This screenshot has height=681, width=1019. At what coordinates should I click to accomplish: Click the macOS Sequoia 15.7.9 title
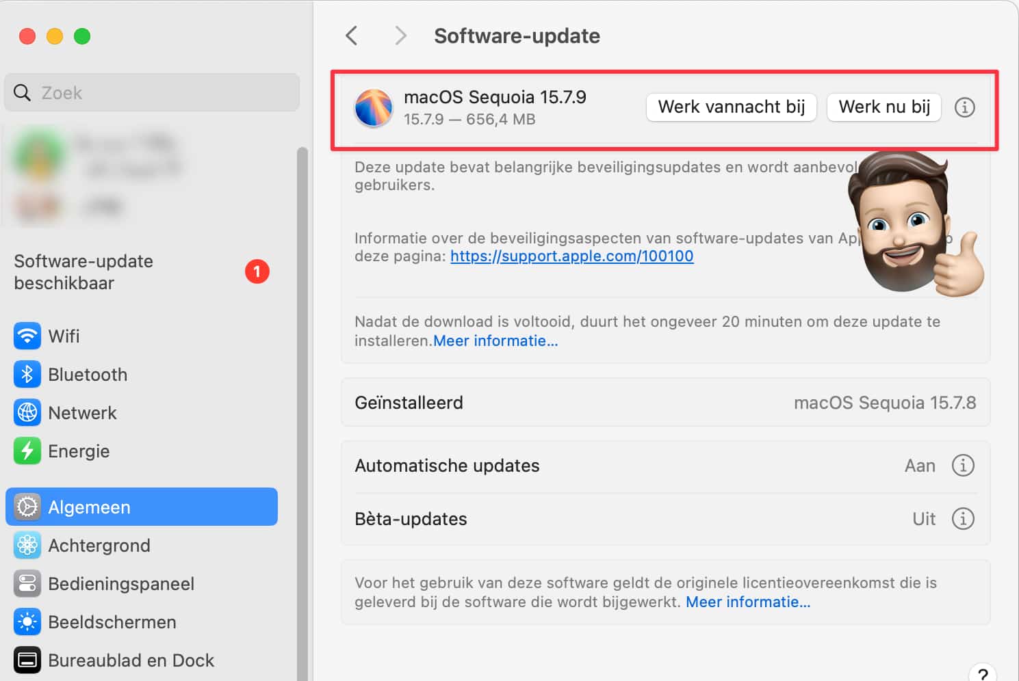pyautogui.click(x=495, y=97)
